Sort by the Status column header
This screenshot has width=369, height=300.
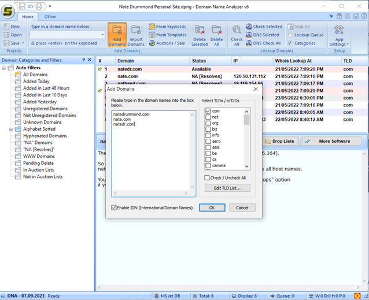(211, 61)
